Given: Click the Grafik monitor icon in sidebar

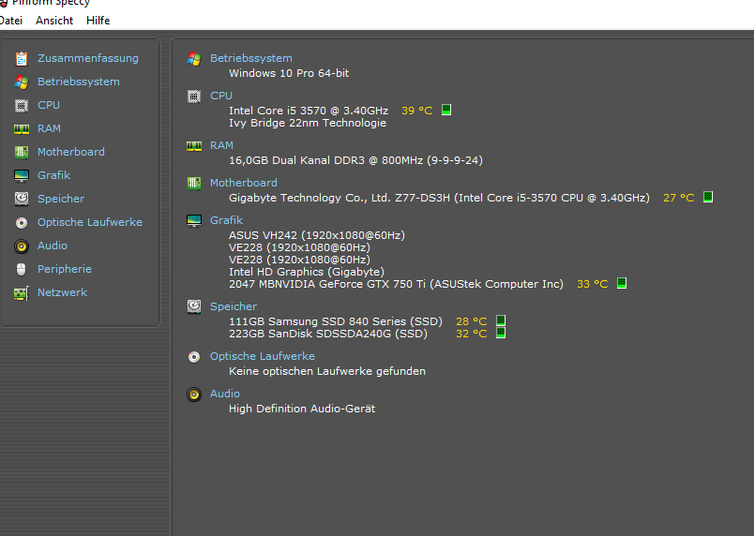Looking at the screenshot, I should pyautogui.click(x=22, y=176).
